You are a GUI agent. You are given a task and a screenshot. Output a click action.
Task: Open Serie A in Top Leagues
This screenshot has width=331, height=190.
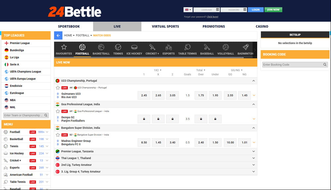(x=26, y=65)
